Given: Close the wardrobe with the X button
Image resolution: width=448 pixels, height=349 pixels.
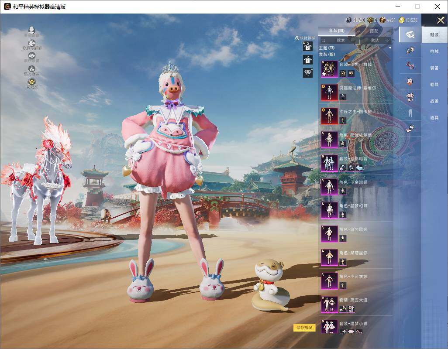Looking at the screenshot, I should click(x=440, y=20).
